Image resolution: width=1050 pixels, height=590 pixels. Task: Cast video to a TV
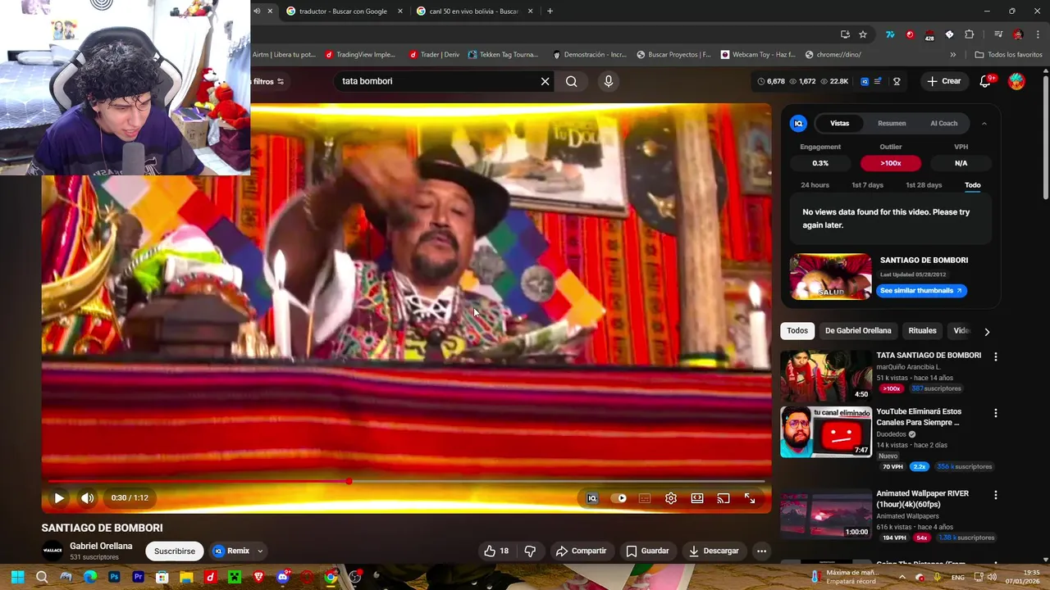(724, 498)
